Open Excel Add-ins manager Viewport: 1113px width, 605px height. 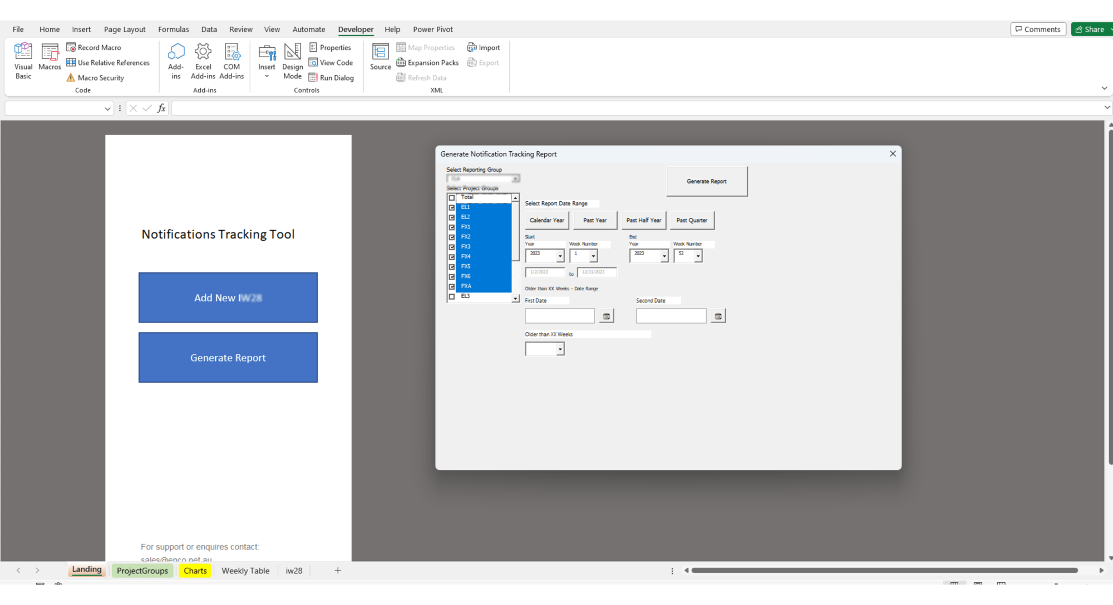pyautogui.click(x=203, y=61)
